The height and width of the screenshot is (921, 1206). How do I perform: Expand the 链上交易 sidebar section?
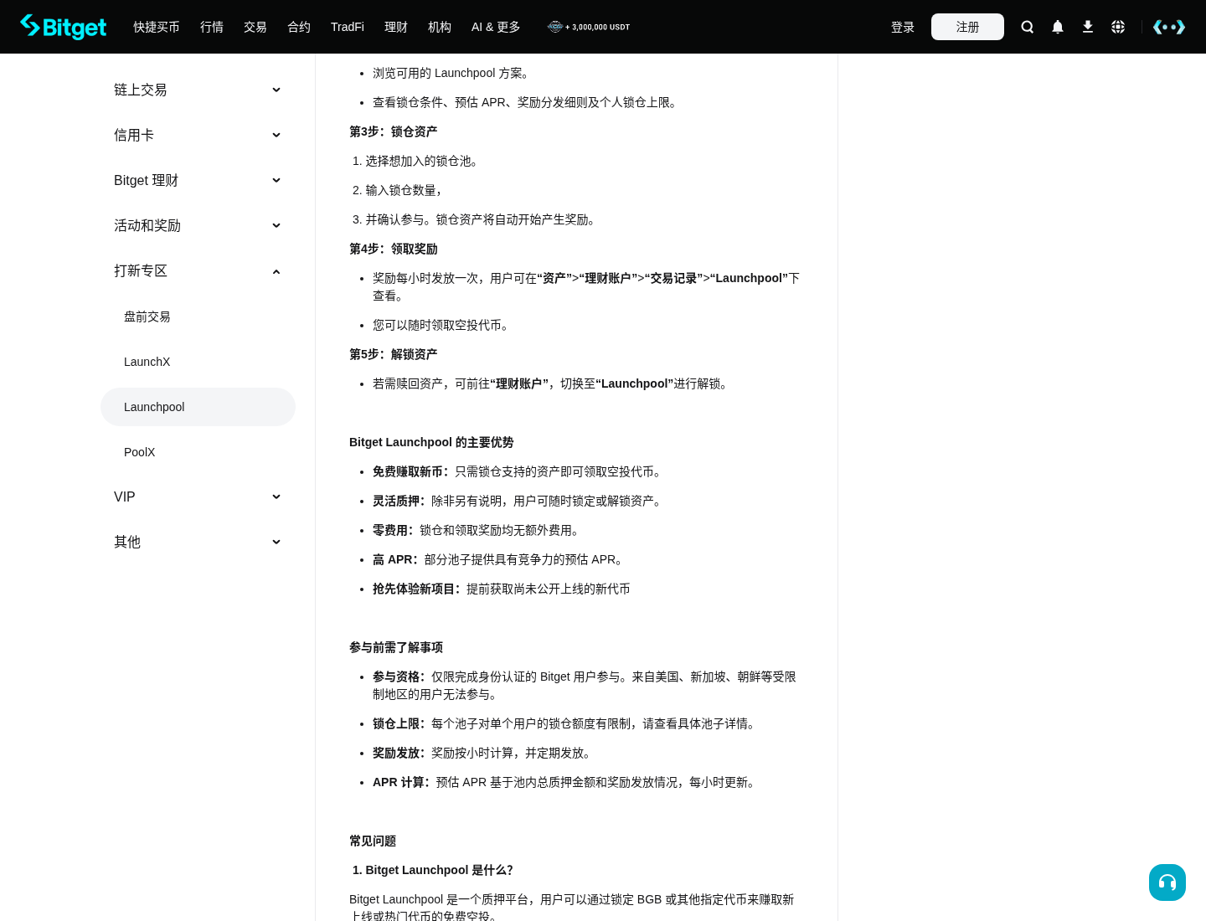(198, 90)
